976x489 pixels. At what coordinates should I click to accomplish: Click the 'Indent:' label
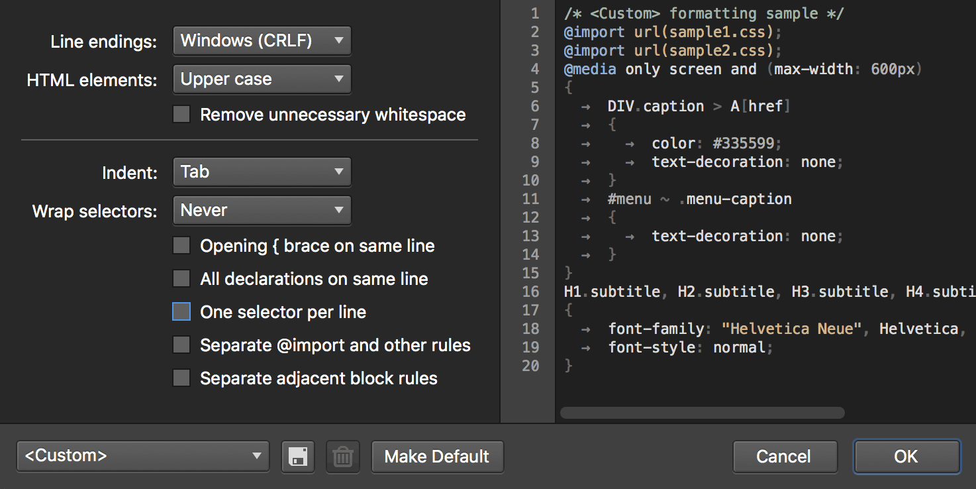(x=130, y=173)
